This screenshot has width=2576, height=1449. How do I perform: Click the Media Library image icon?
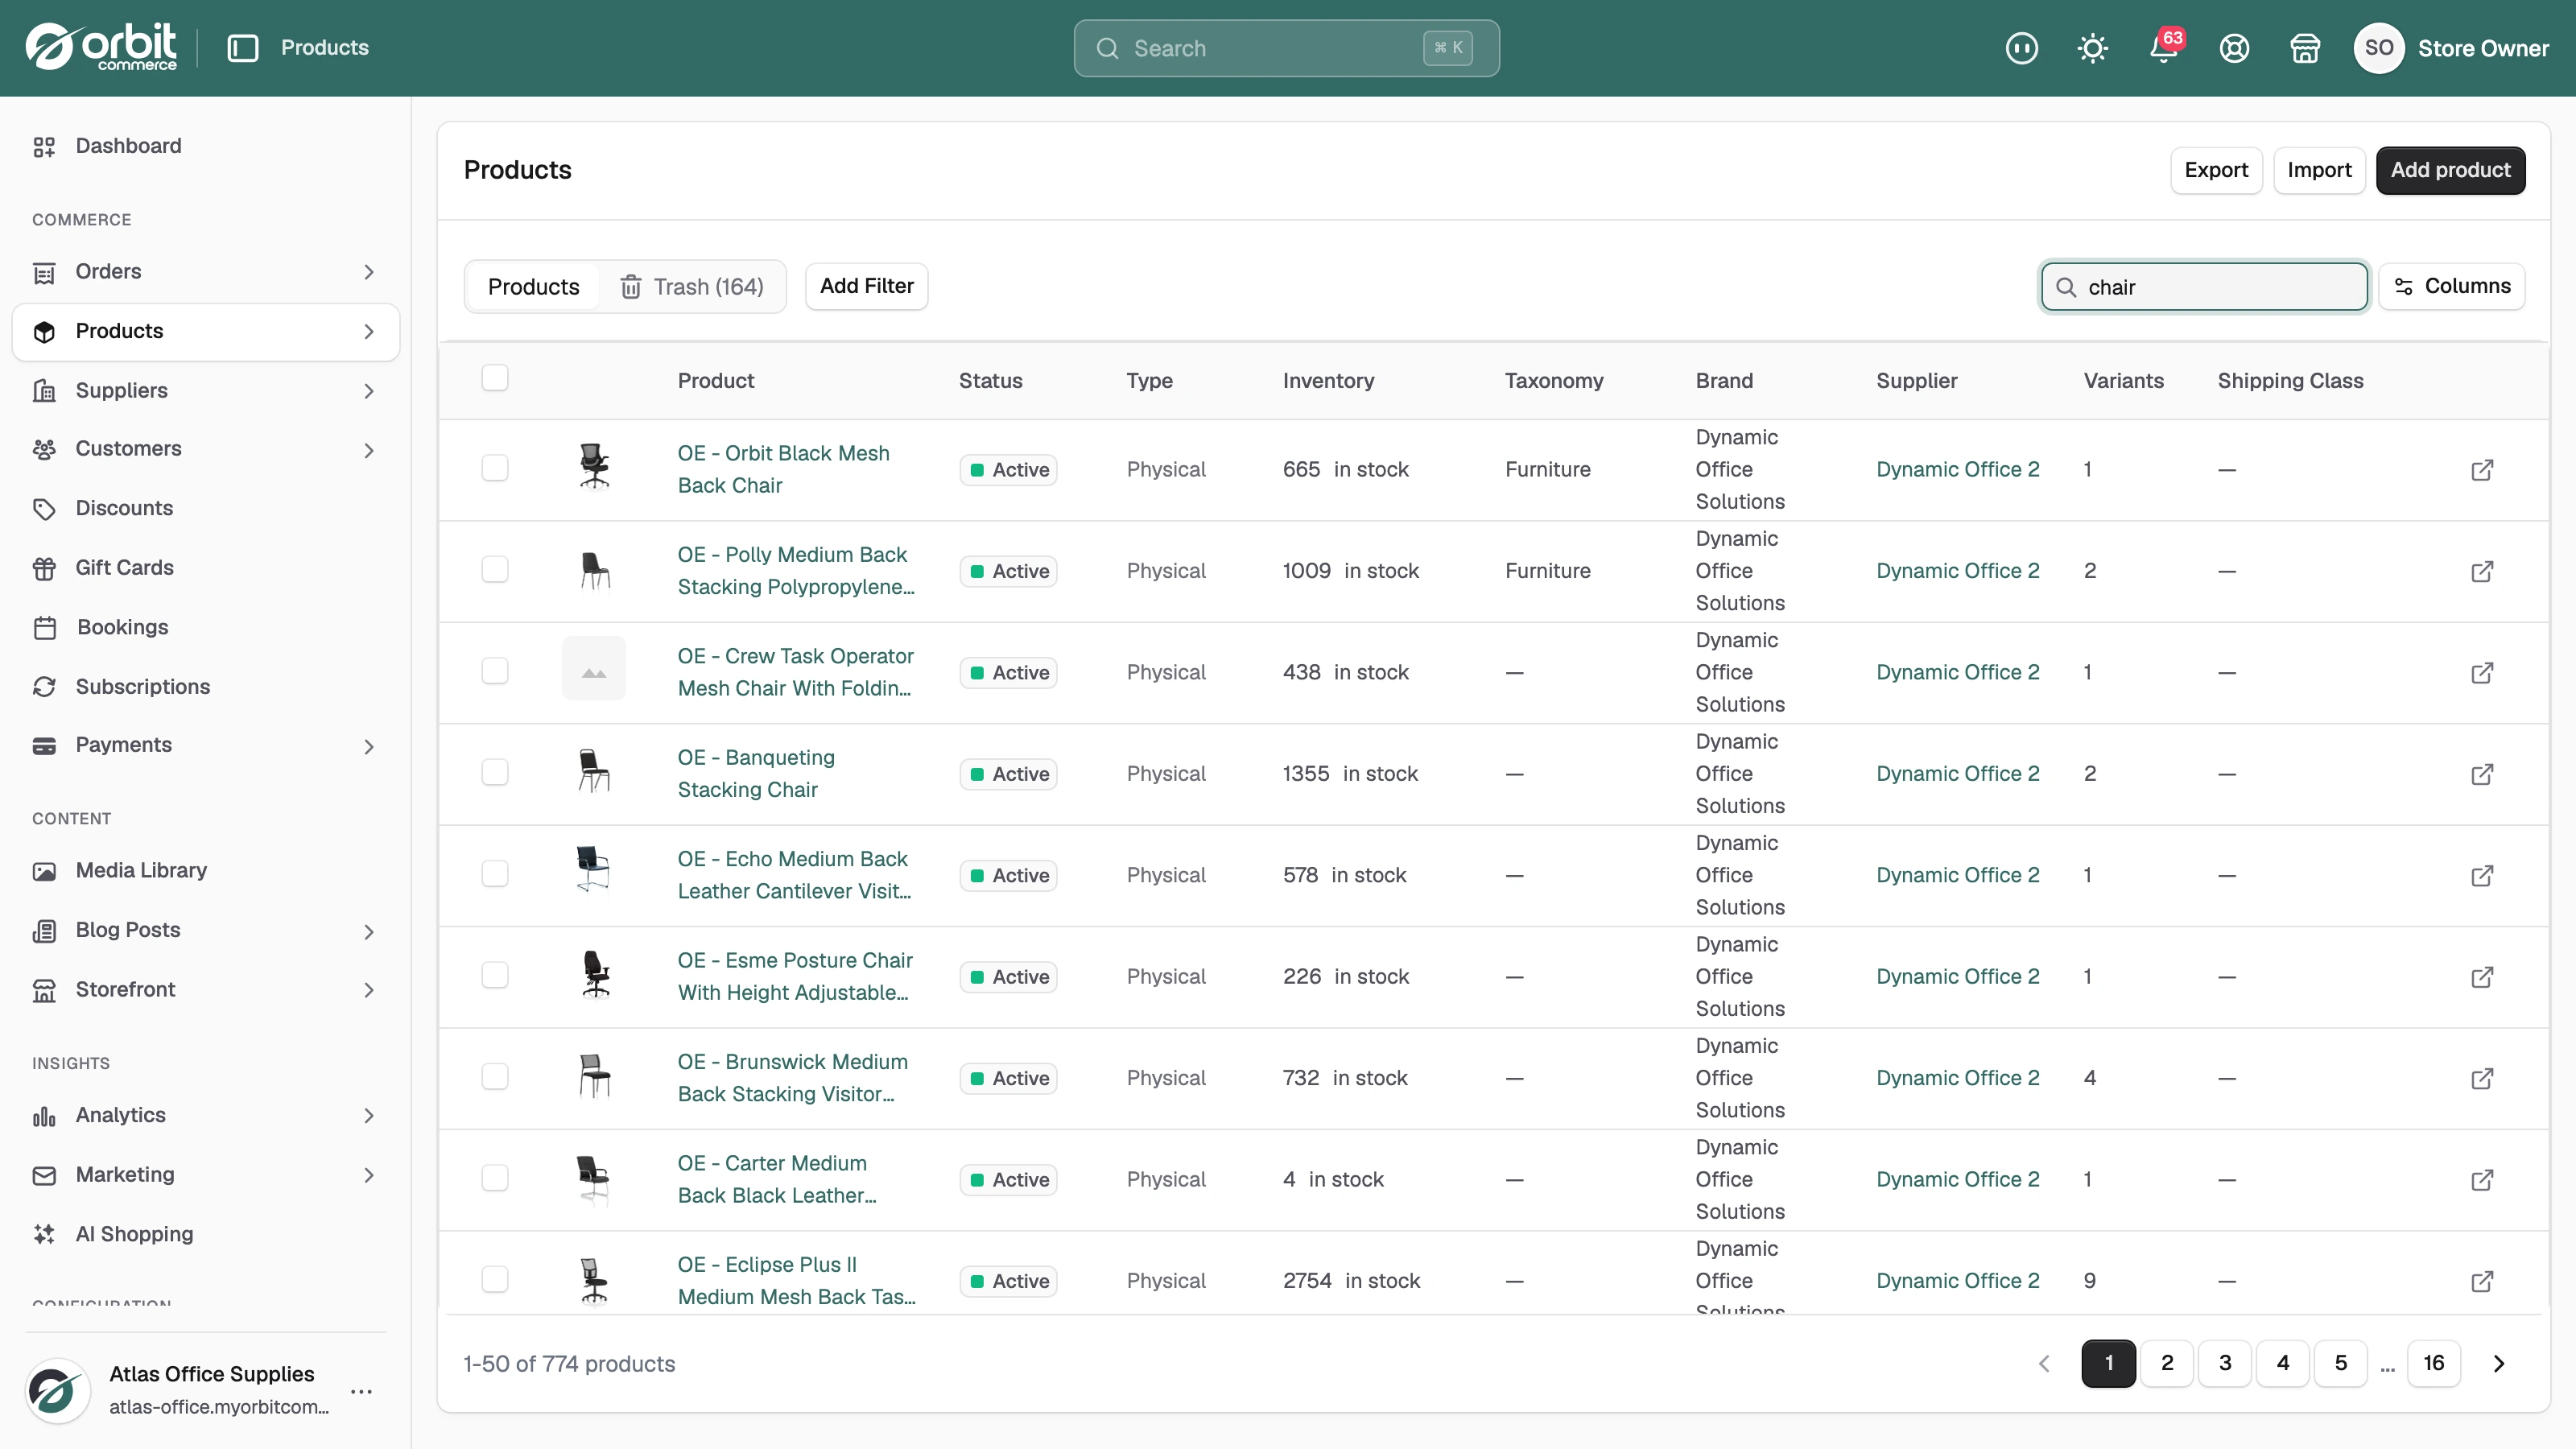click(44, 871)
